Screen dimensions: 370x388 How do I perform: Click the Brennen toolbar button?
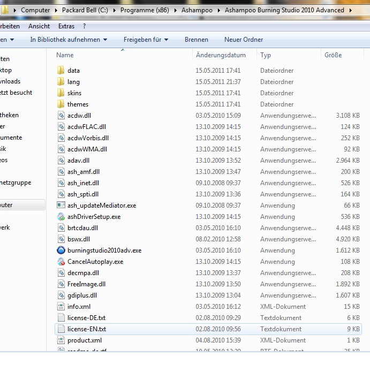point(197,40)
